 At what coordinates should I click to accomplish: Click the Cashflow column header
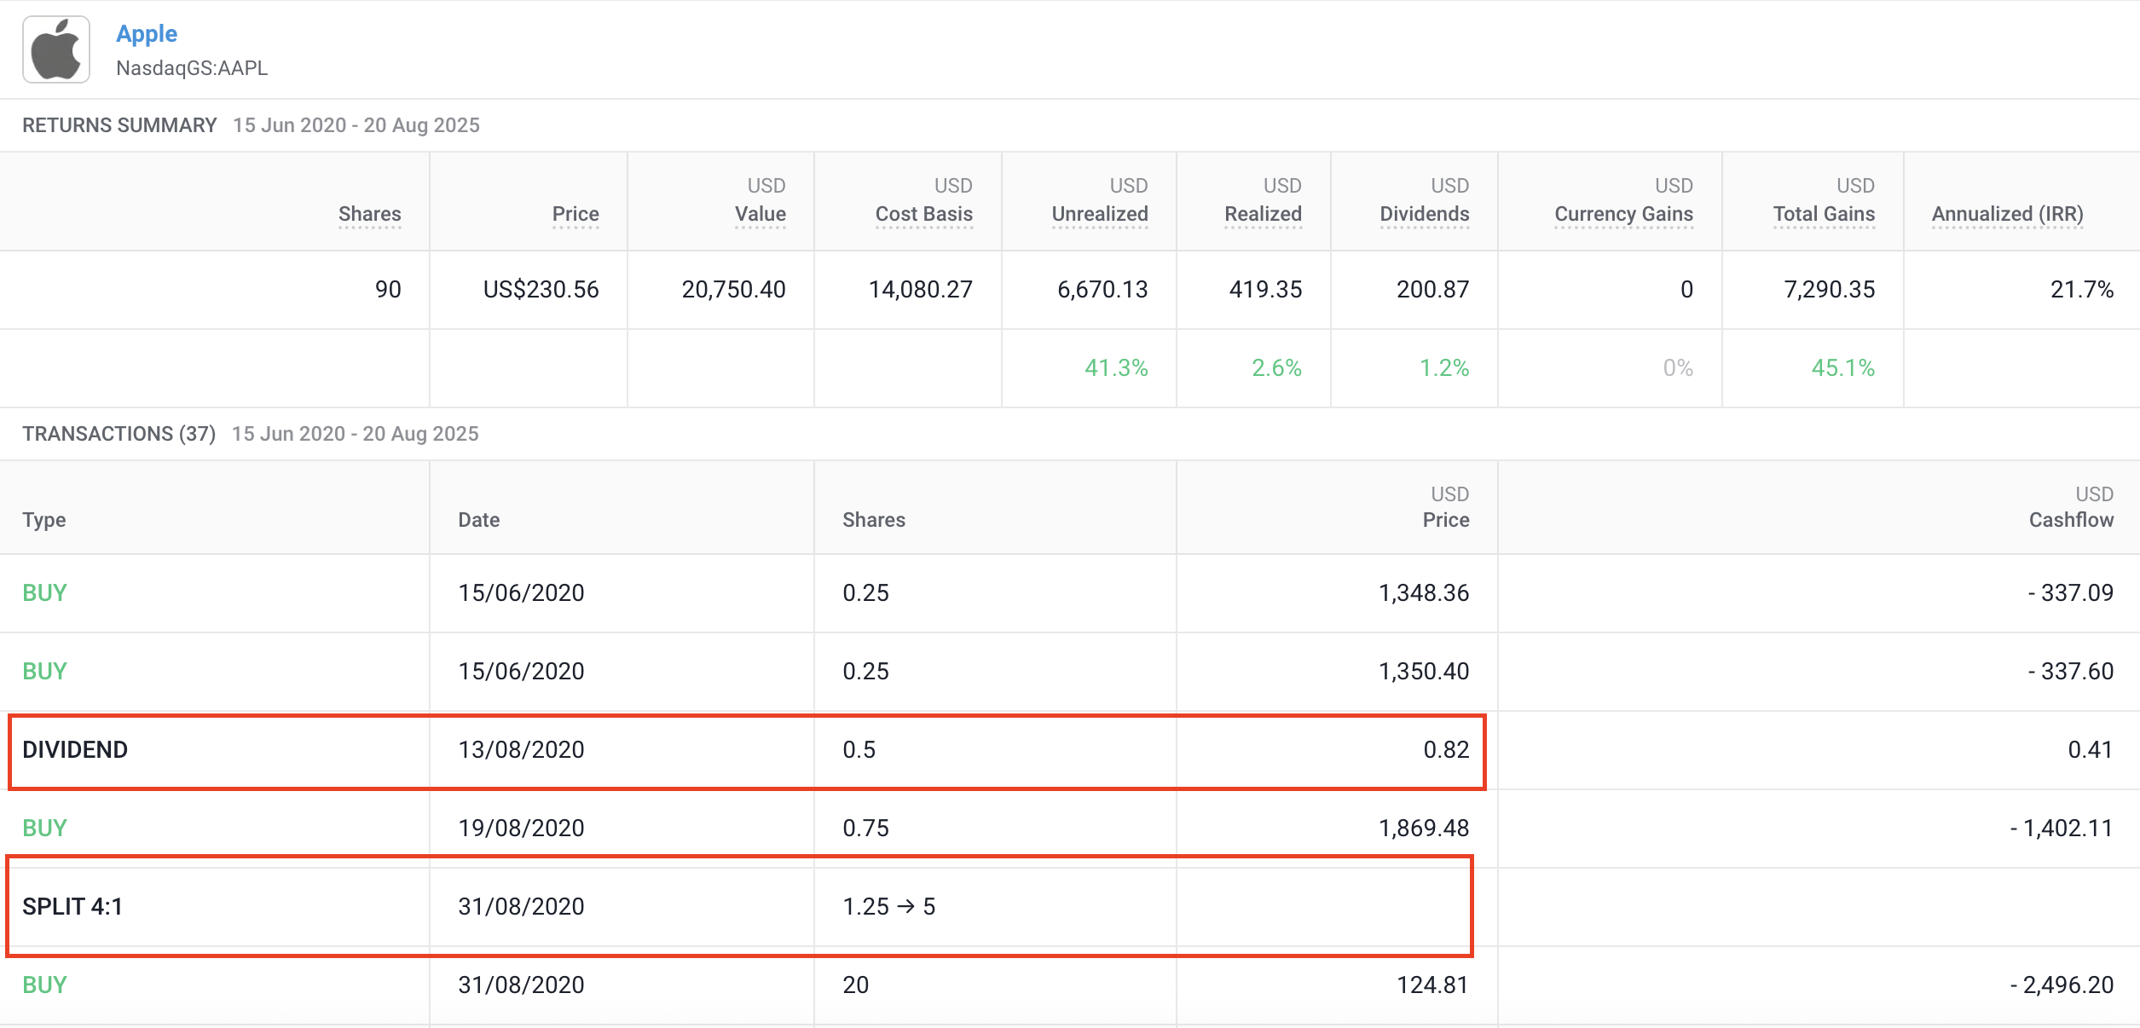pos(2071,520)
